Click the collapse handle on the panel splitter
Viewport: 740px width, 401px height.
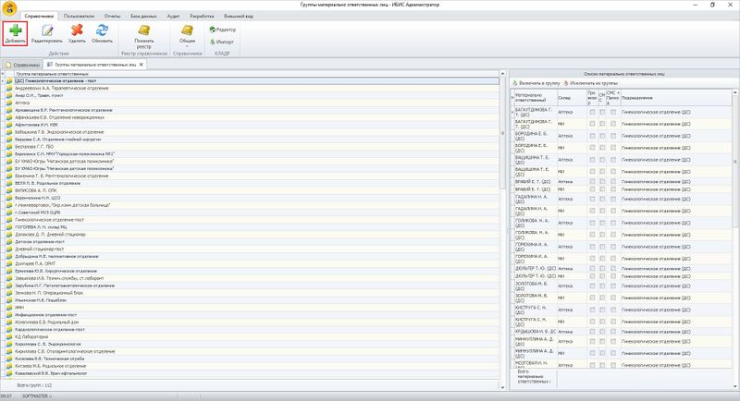pos(505,228)
